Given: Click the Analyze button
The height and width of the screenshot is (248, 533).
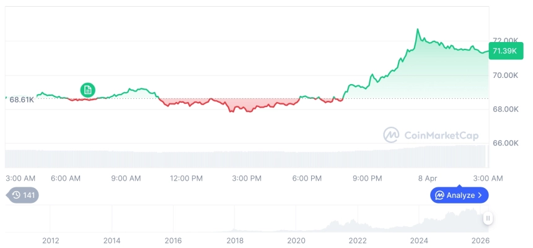Looking at the screenshot, I should [x=459, y=195].
